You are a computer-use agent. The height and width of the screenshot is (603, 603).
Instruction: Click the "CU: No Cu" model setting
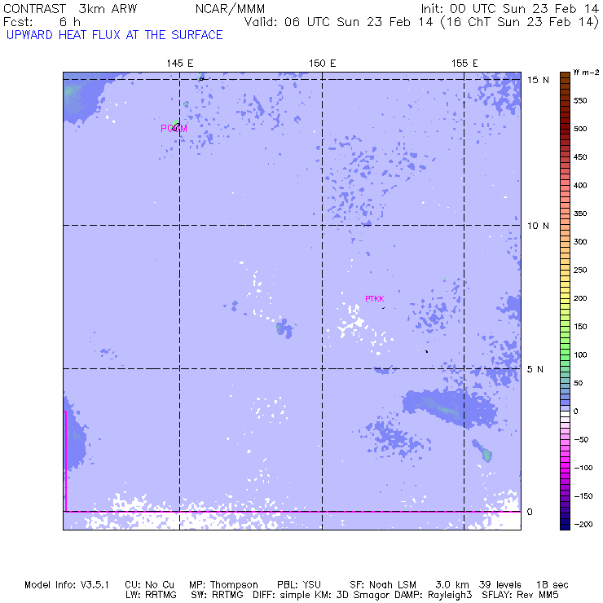point(150,585)
